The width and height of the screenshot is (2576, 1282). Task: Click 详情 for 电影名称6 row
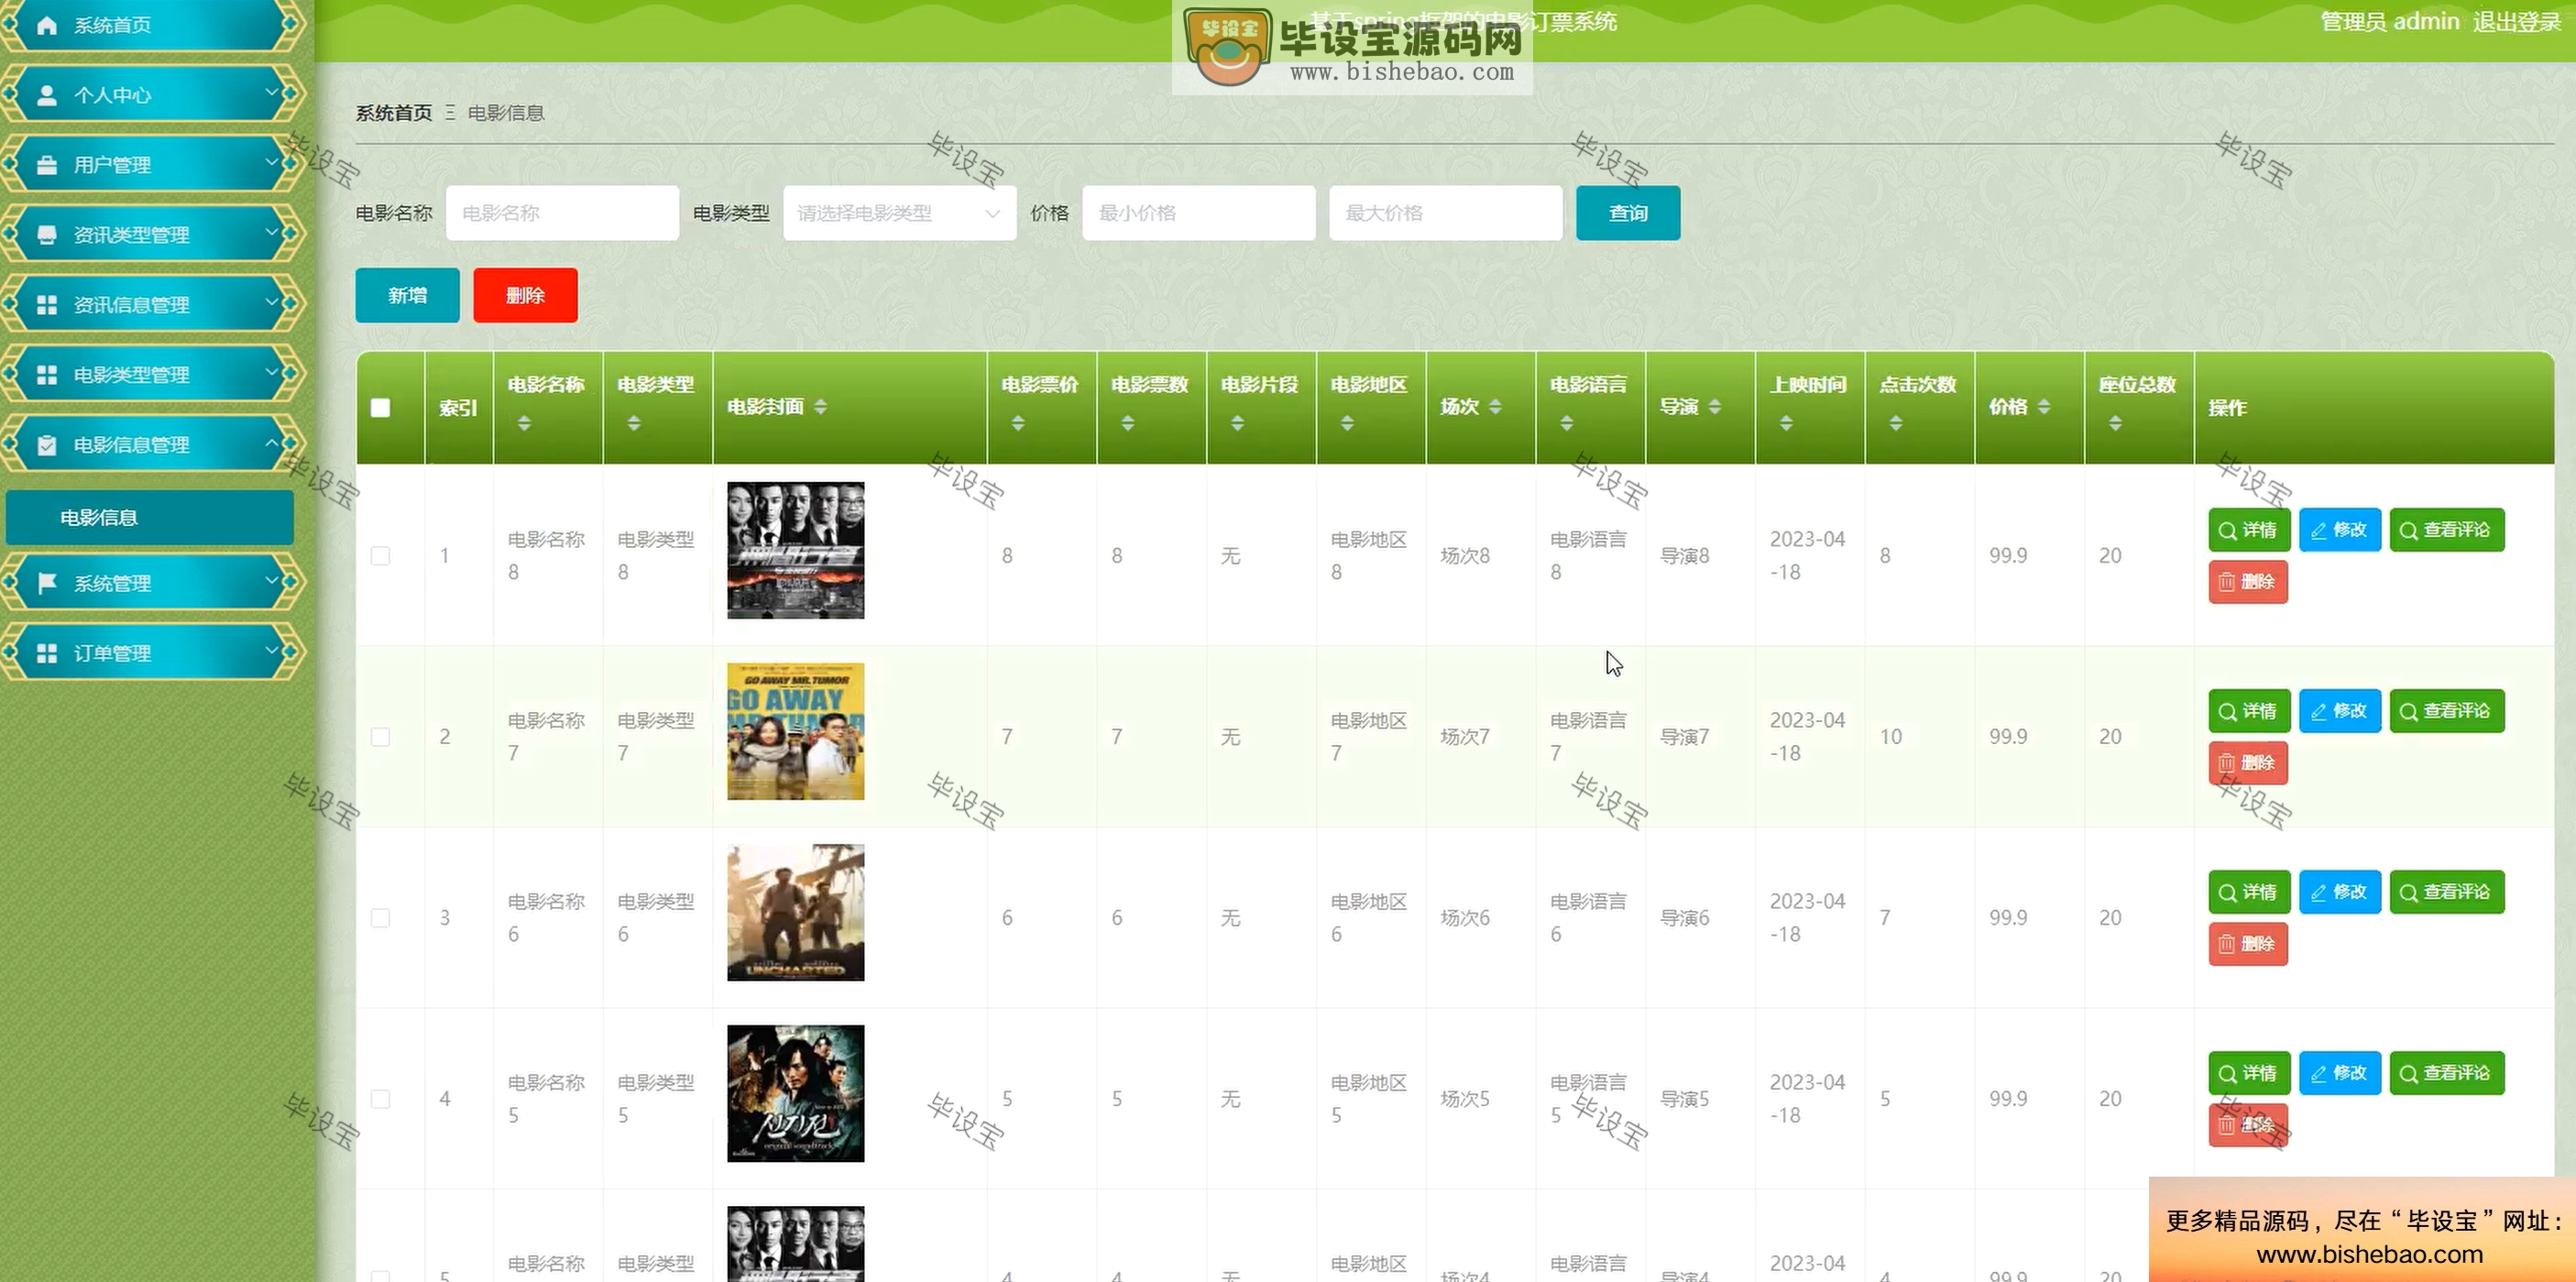2249,892
